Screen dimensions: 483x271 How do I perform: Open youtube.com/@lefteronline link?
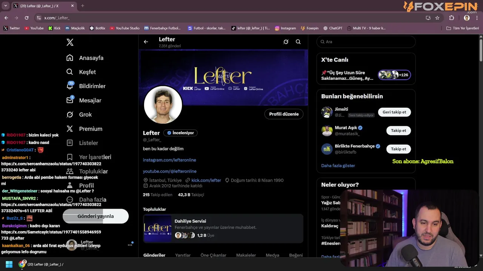click(170, 171)
